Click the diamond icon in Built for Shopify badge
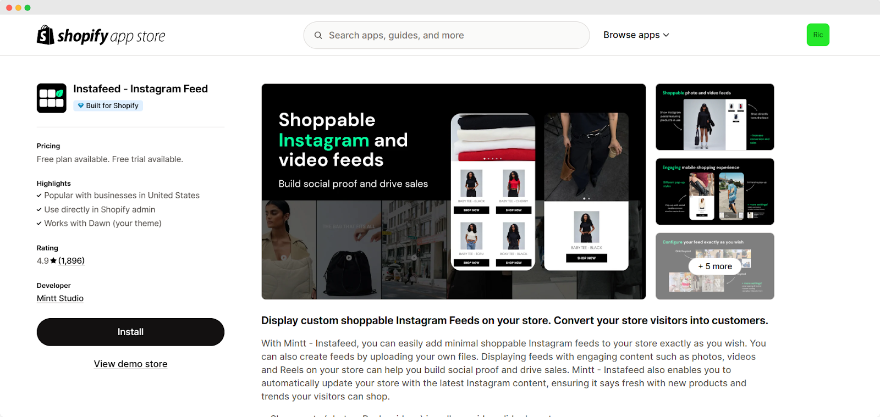This screenshot has height=417, width=880. 81,105
